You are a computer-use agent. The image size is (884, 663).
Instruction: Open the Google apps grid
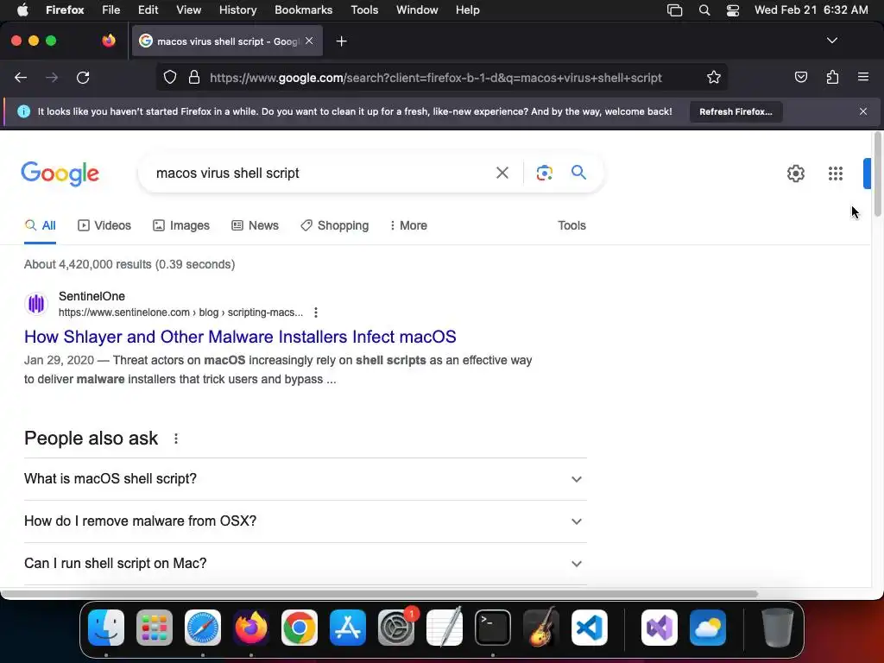coord(836,174)
